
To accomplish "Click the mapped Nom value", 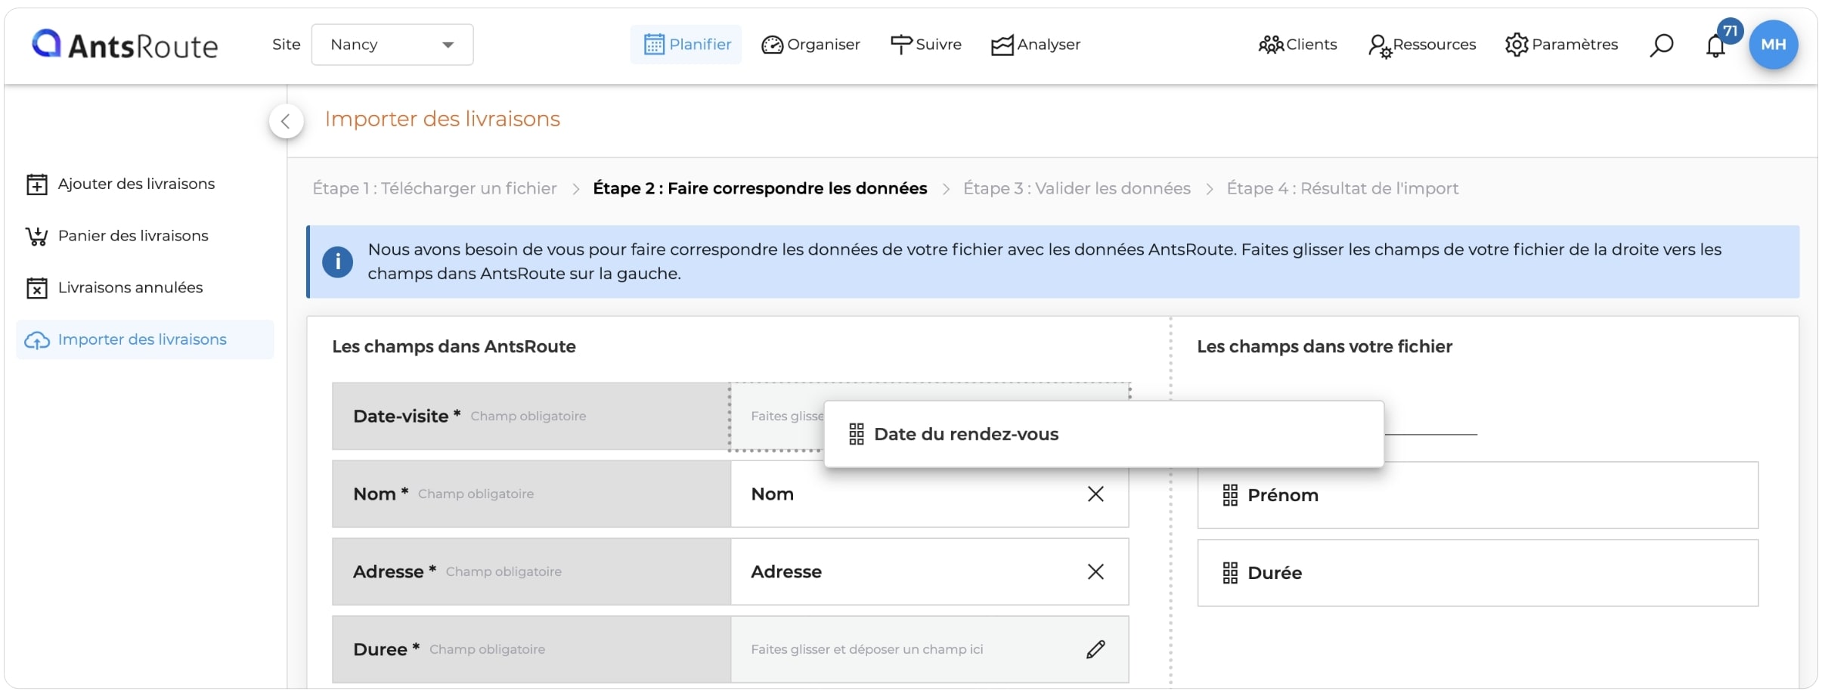I will tap(773, 494).
